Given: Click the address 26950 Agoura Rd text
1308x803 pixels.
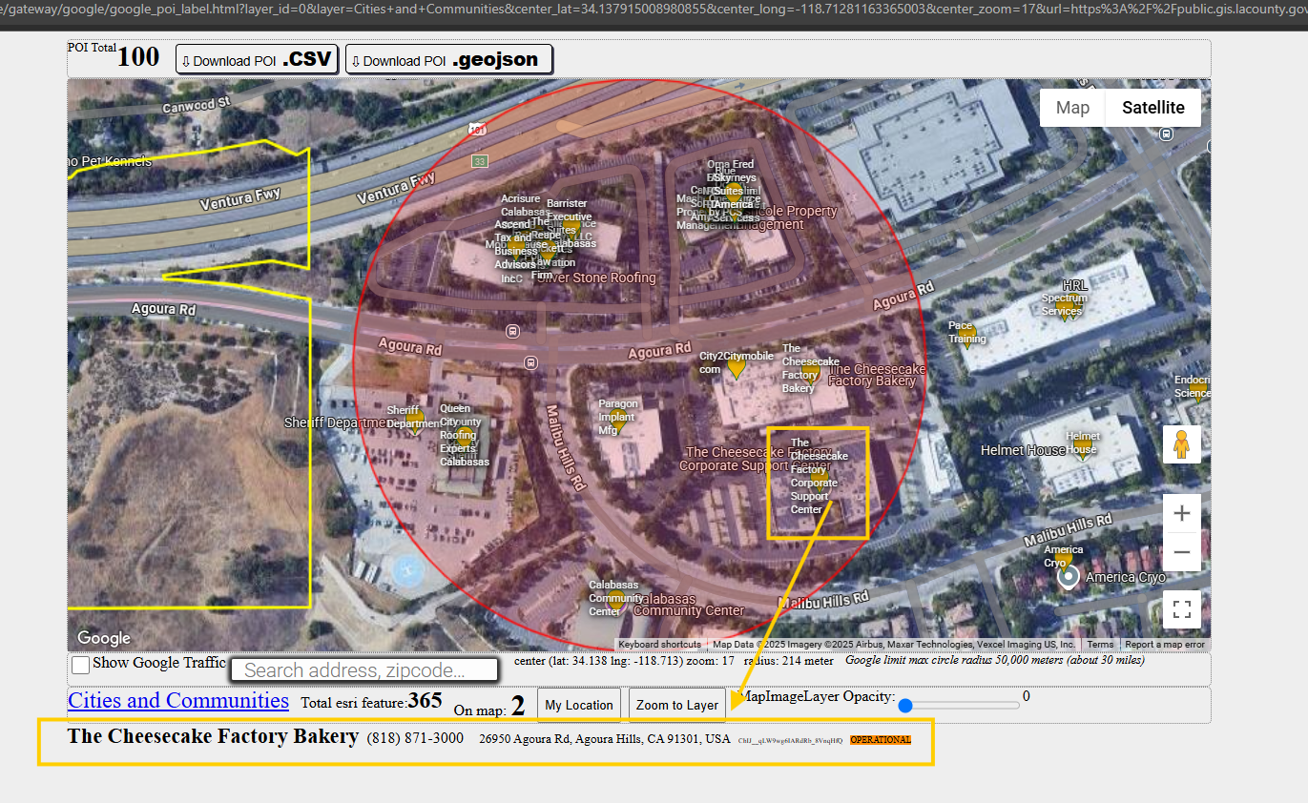Looking at the screenshot, I should 605,739.
